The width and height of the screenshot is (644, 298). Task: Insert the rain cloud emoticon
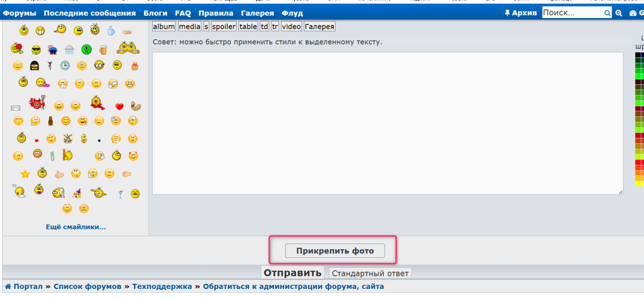click(69, 50)
